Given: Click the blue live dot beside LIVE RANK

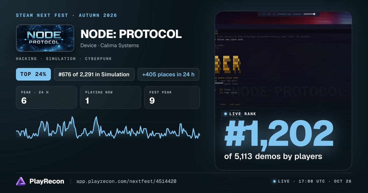Looking at the screenshot, I should click(x=226, y=114).
